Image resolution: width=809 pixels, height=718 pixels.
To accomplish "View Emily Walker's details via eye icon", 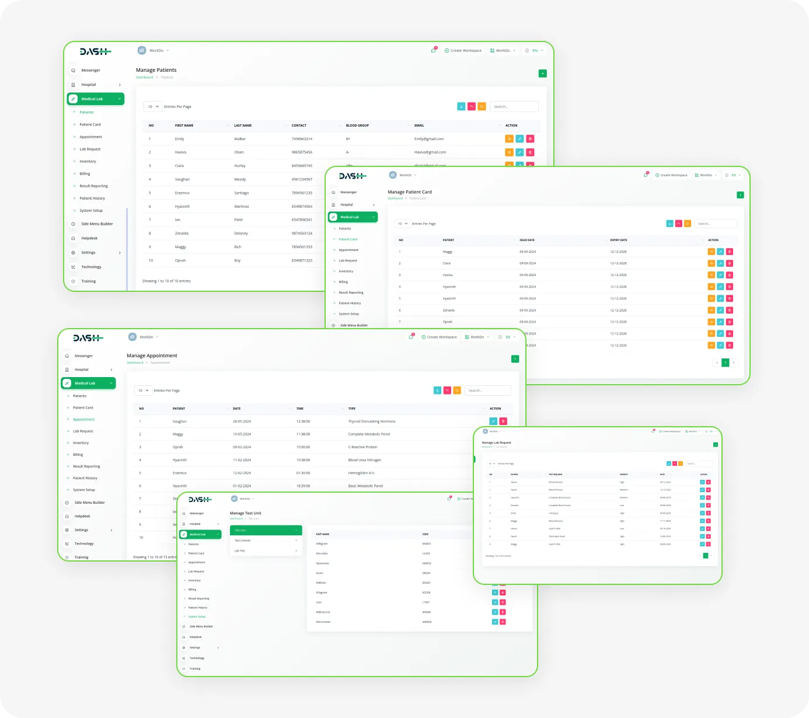I will pos(509,139).
